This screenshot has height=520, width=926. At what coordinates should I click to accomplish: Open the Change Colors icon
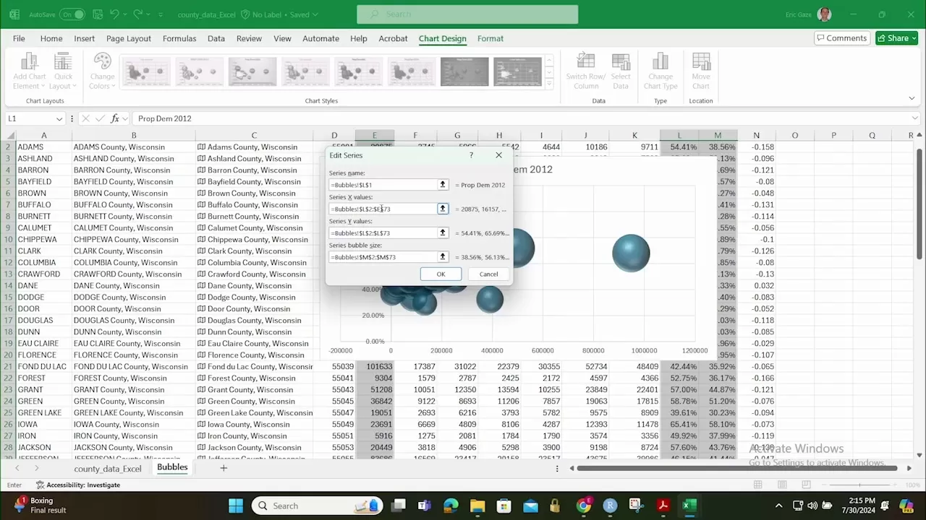tap(102, 69)
